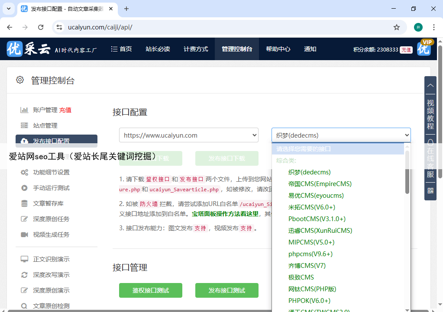The height and width of the screenshot is (312, 443).
Task: Open 视频教程 from the right floating bar
Action: point(430,114)
